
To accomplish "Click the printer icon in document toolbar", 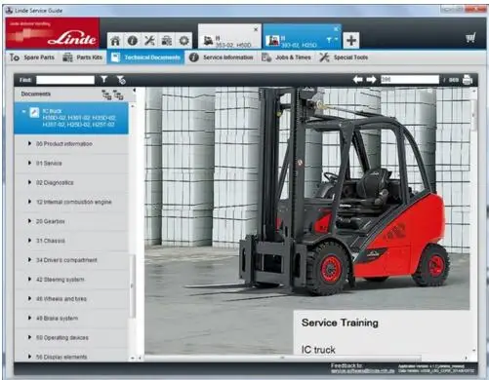I will 468,80.
